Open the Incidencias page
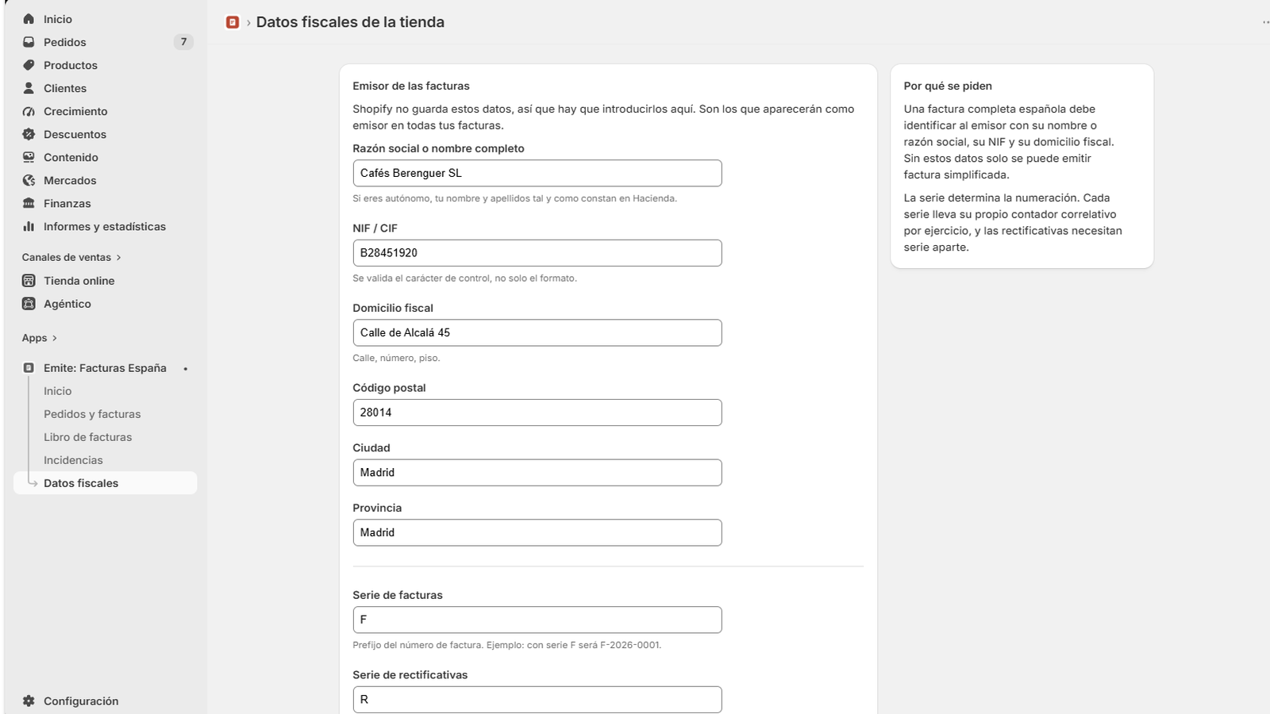This screenshot has width=1270, height=714. (73, 460)
